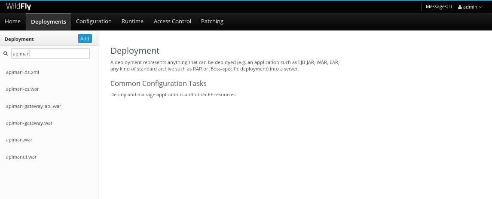Image resolution: width=492 pixels, height=199 pixels.
Task: Click the Add deployment button
Action: pos(85,39)
